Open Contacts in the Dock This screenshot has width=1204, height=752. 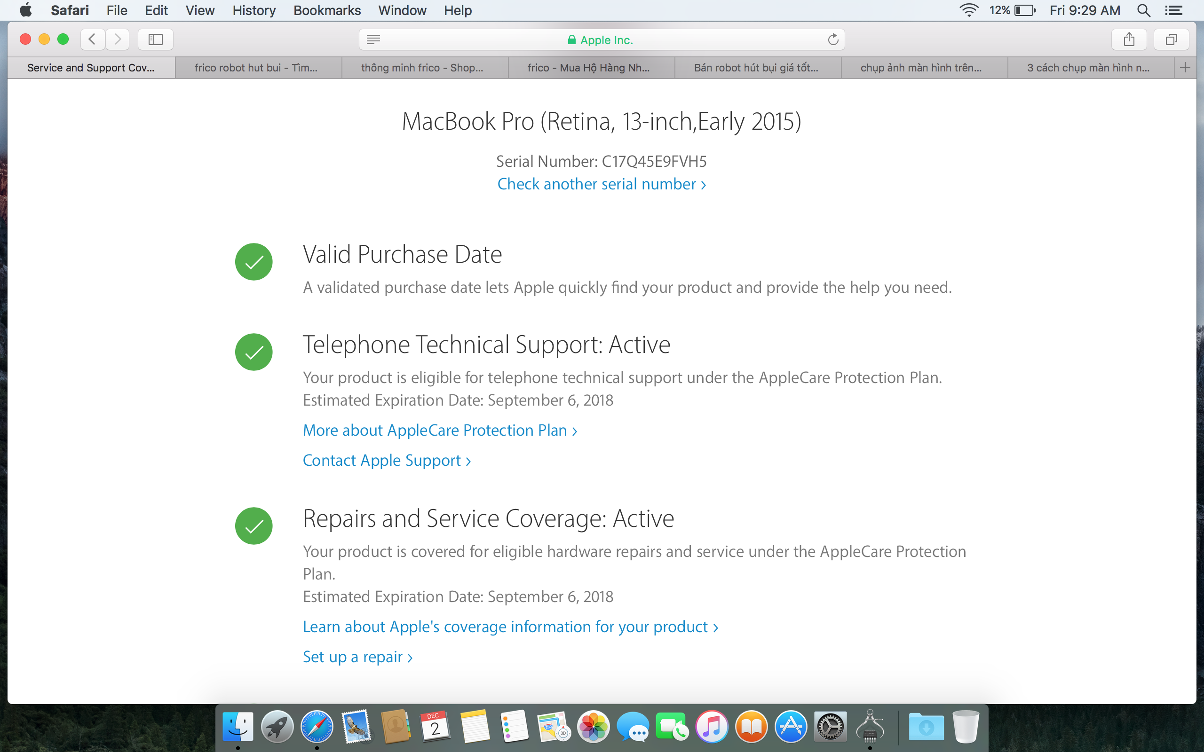click(x=396, y=727)
